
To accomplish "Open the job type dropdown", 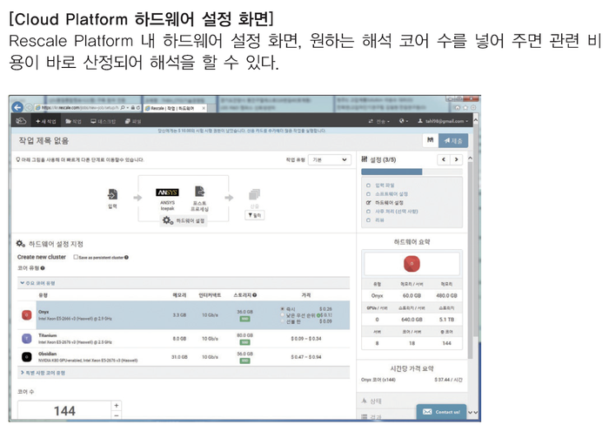I will point(330,159).
